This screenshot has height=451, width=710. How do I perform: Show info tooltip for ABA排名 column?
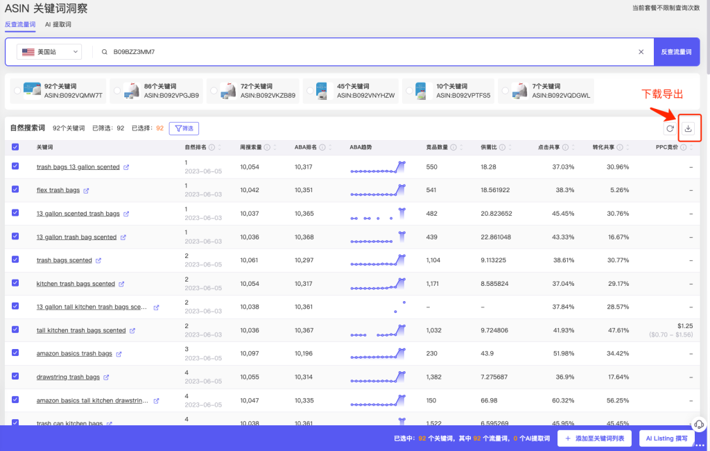point(322,147)
